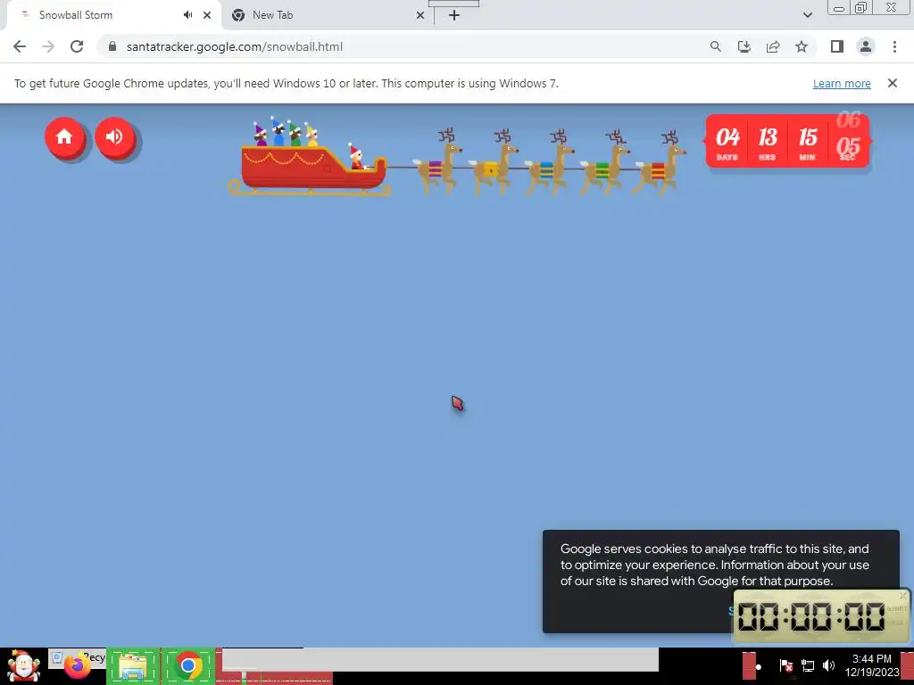Click the address bar URL

(235, 46)
